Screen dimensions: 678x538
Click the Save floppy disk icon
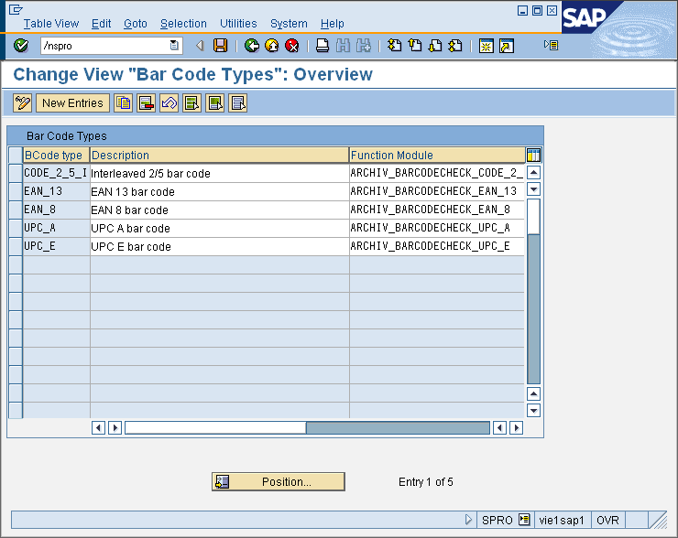pyautogui.click(x=220, y=46)
